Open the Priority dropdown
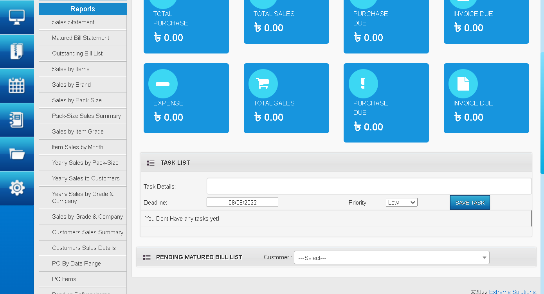Screen dimensions: 544x294 point(402,202)
